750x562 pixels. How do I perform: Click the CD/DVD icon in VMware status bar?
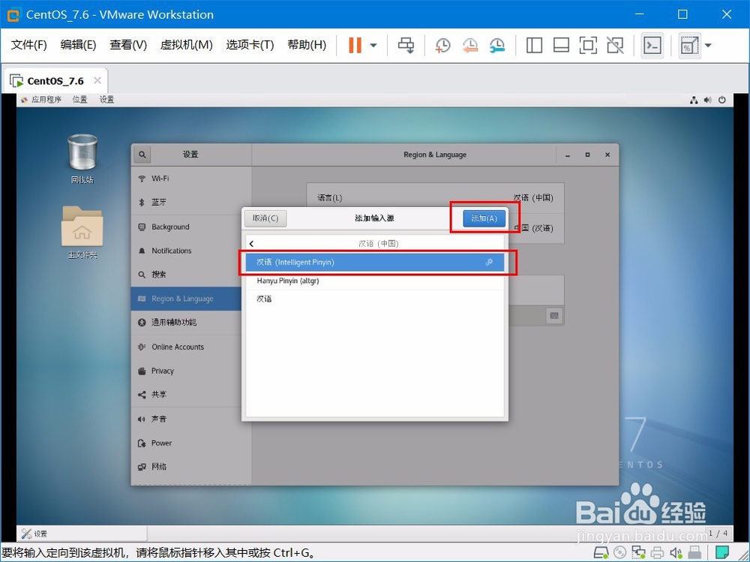click(x=620, y=553)
